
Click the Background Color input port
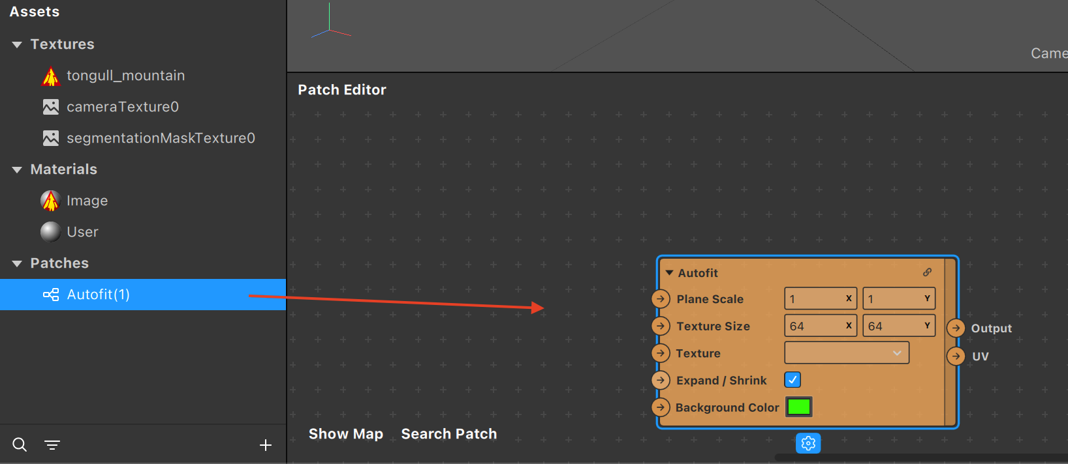tap(661, 407)
